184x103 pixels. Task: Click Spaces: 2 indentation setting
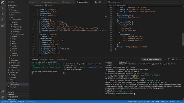click(x=141, y=102)
